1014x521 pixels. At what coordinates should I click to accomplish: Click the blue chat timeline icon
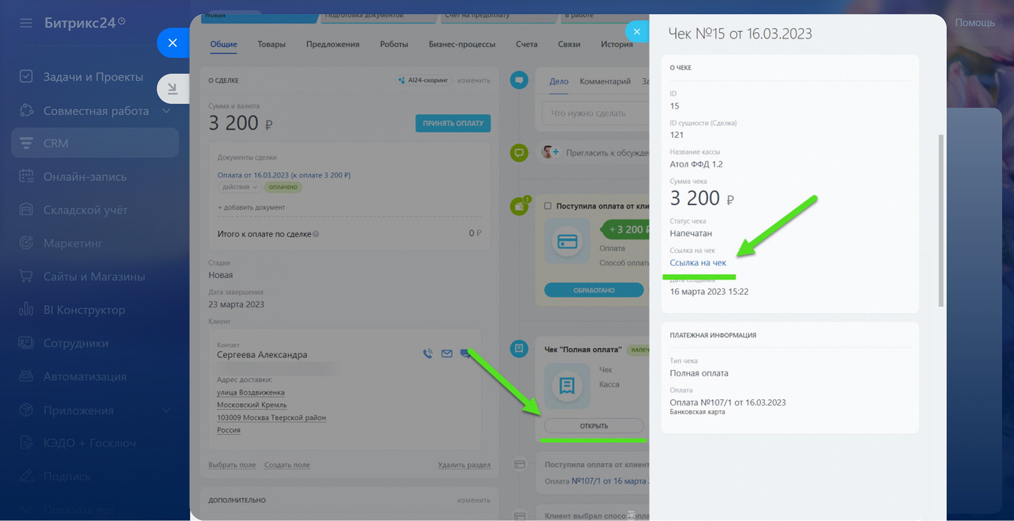pyautogui.click(x=519, y=80)
